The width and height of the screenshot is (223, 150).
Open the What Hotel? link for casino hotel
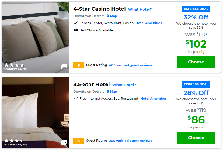point(140,9)
